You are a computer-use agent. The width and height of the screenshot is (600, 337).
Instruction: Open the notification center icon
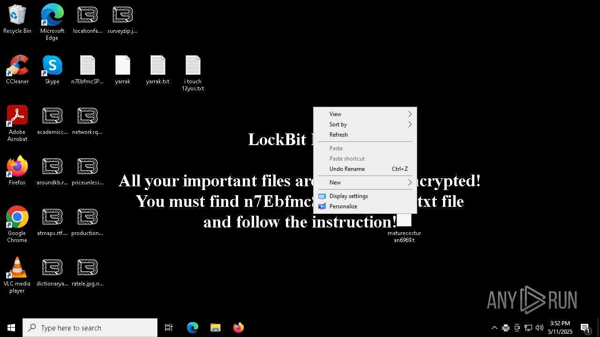click(585, 328)
